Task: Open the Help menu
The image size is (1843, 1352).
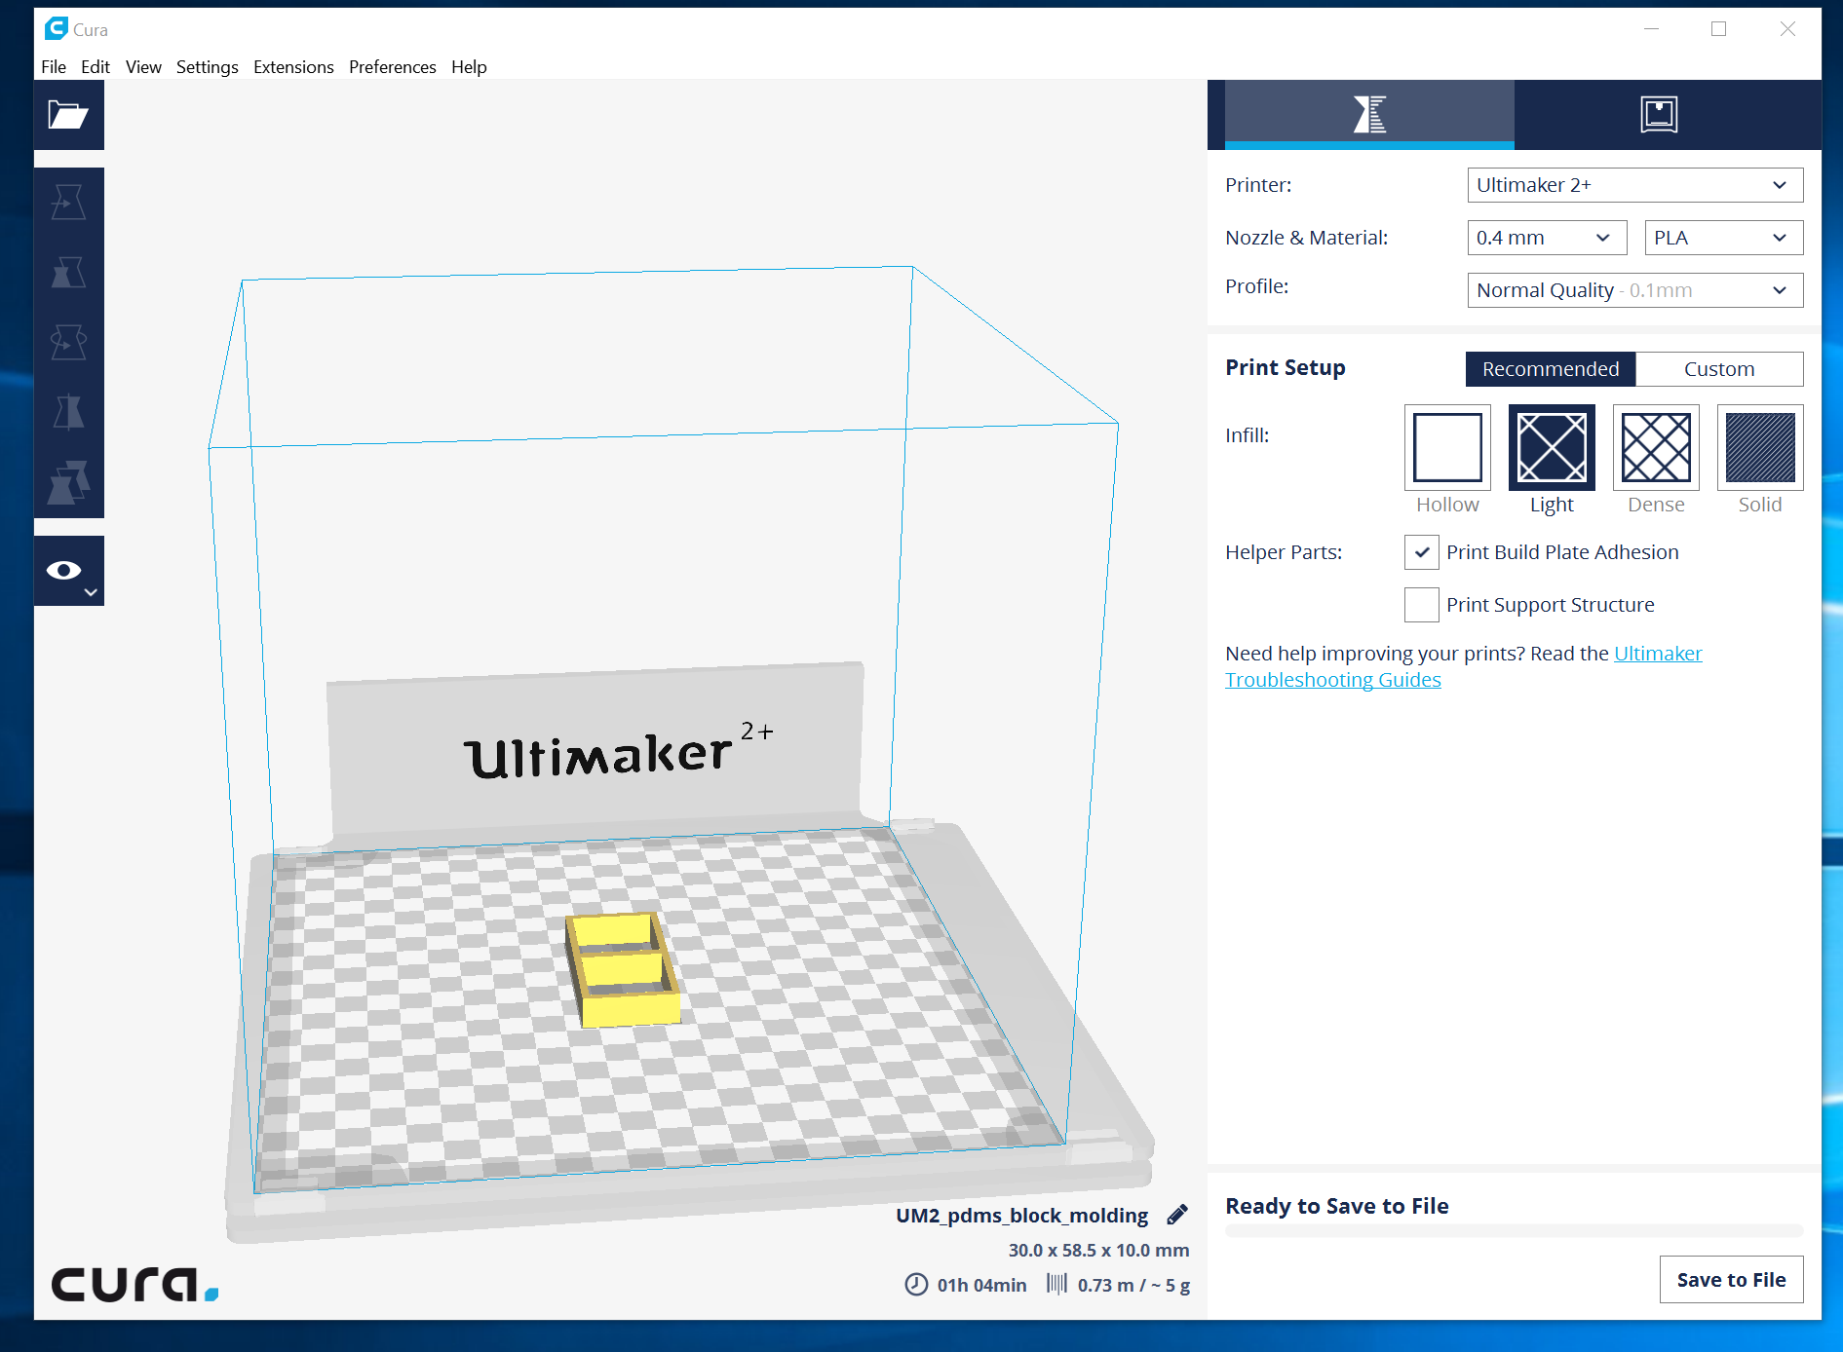Action: coord(469,66)
